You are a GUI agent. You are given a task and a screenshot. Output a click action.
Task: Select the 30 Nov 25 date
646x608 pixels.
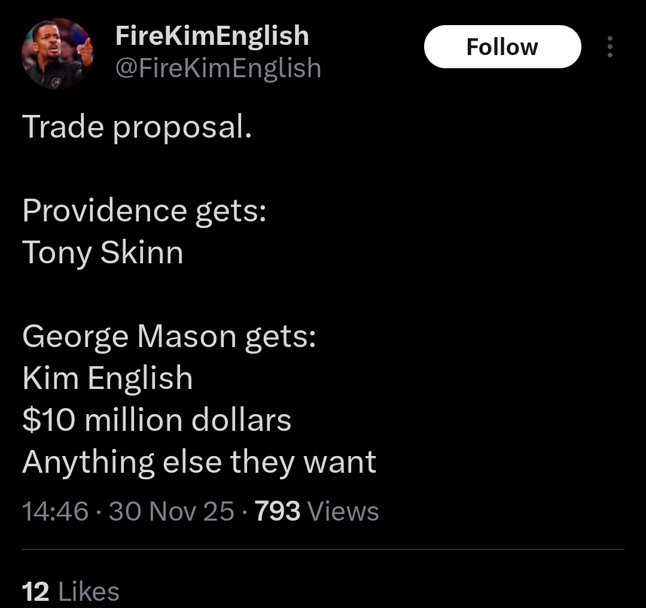click(x=172, y=511)
